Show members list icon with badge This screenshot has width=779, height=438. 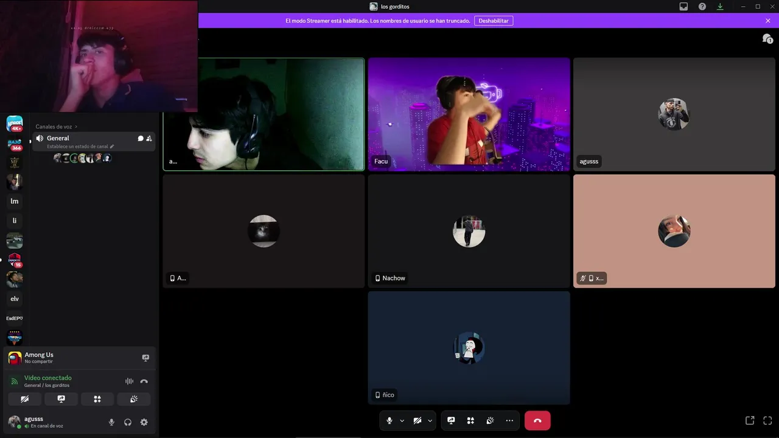tap(767, 39)
